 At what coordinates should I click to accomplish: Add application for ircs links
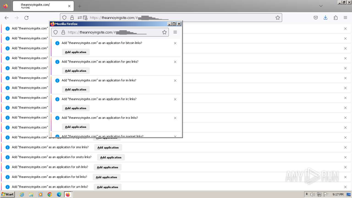(76, 127)
